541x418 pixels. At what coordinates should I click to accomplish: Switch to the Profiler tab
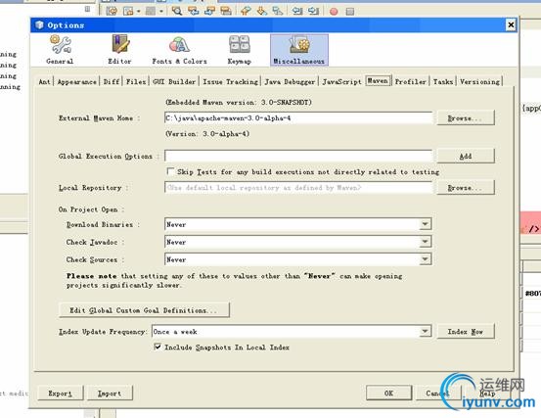(411, 82)
